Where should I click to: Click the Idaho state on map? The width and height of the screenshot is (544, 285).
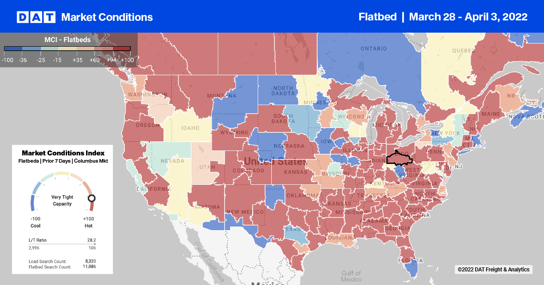pyautogui.click(x=190, y=127)
